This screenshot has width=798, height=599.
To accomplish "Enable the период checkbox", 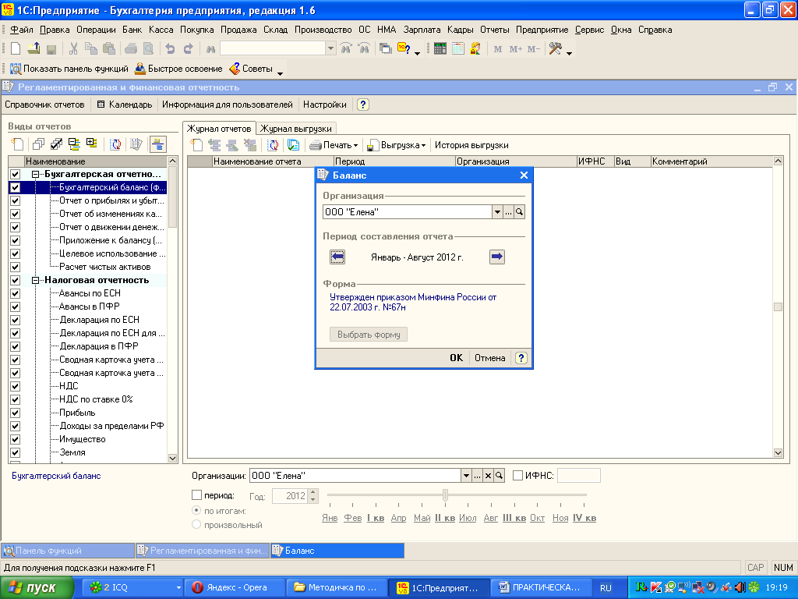I will [196, 495].
